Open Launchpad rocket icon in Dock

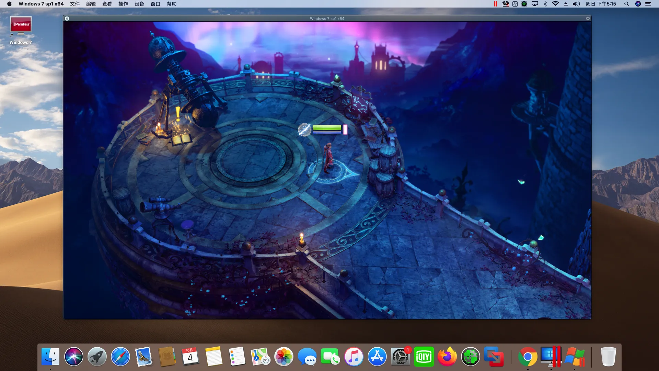click(97, 357)
